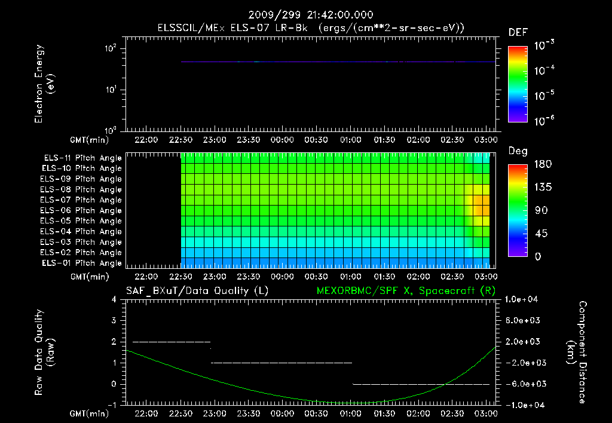Click the GMT(min) label under the energy panel

coord(90,140)
